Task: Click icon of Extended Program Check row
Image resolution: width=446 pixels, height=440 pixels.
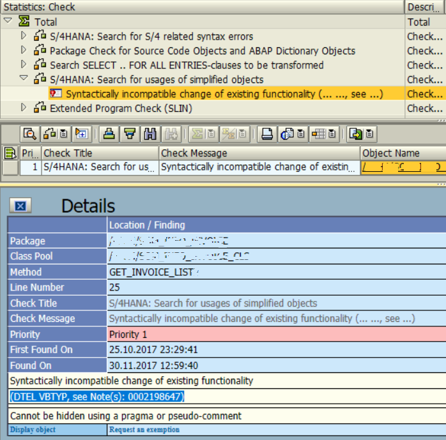Action: coord(40,108)
